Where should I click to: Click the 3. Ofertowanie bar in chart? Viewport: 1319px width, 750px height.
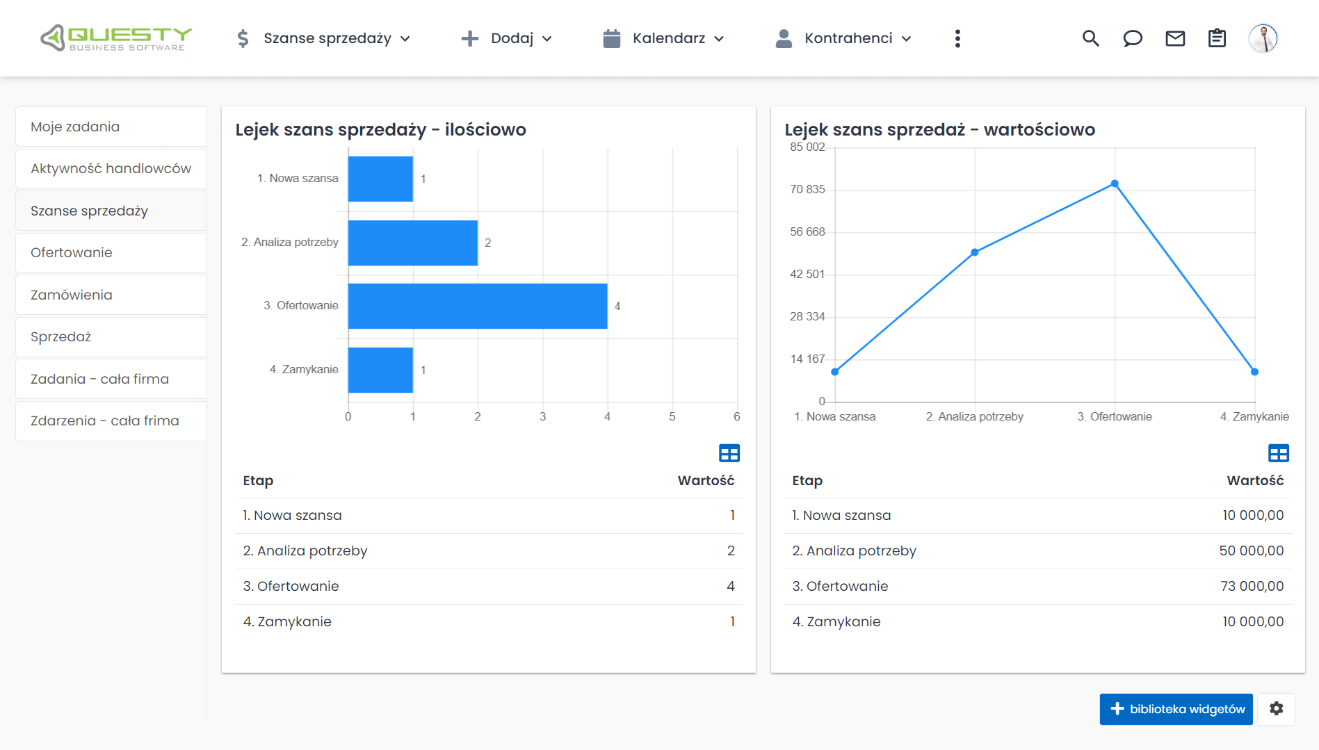click(x=478, y=306)
